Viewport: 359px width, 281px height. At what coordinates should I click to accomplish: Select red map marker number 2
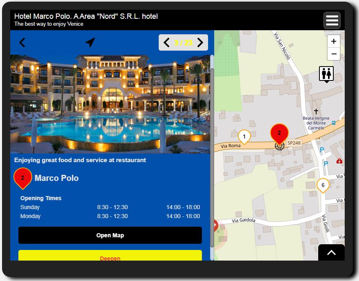279,134
